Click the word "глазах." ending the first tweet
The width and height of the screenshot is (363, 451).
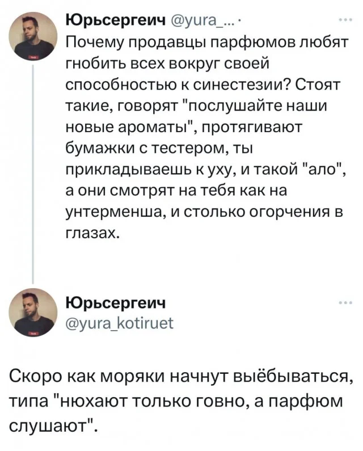coord(91,234)
